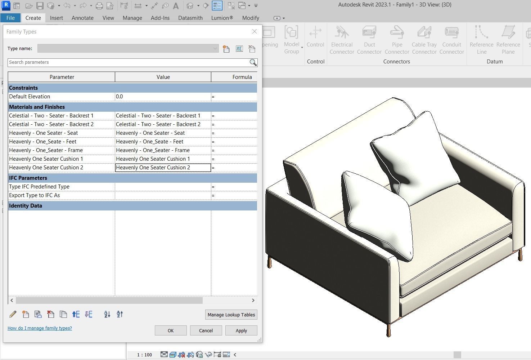This screenshot has height=360, width=531.
Task: Click the Export PDF icon
Action: coord(110,6)
